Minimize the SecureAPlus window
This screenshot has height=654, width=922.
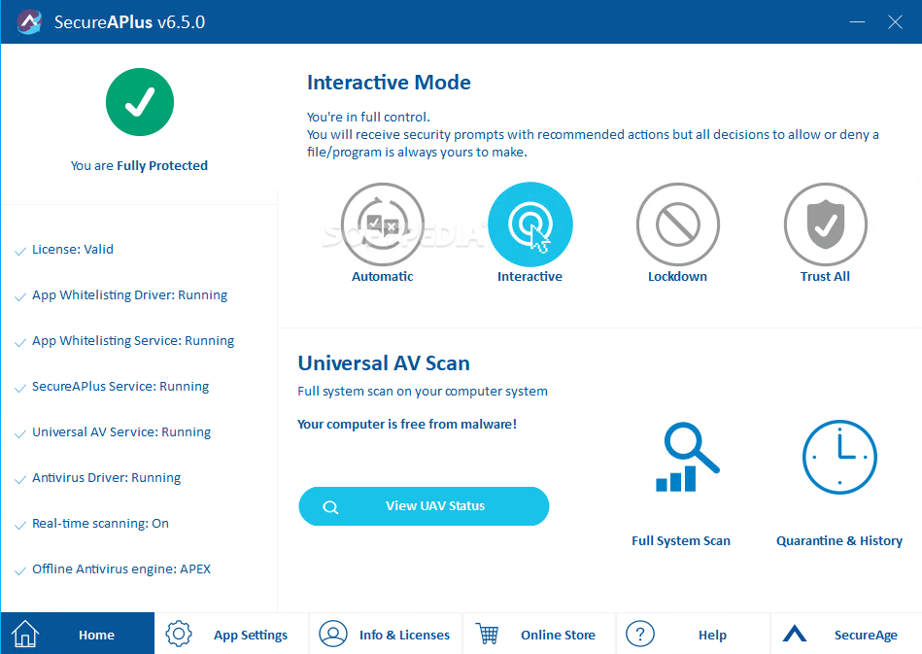857,22
